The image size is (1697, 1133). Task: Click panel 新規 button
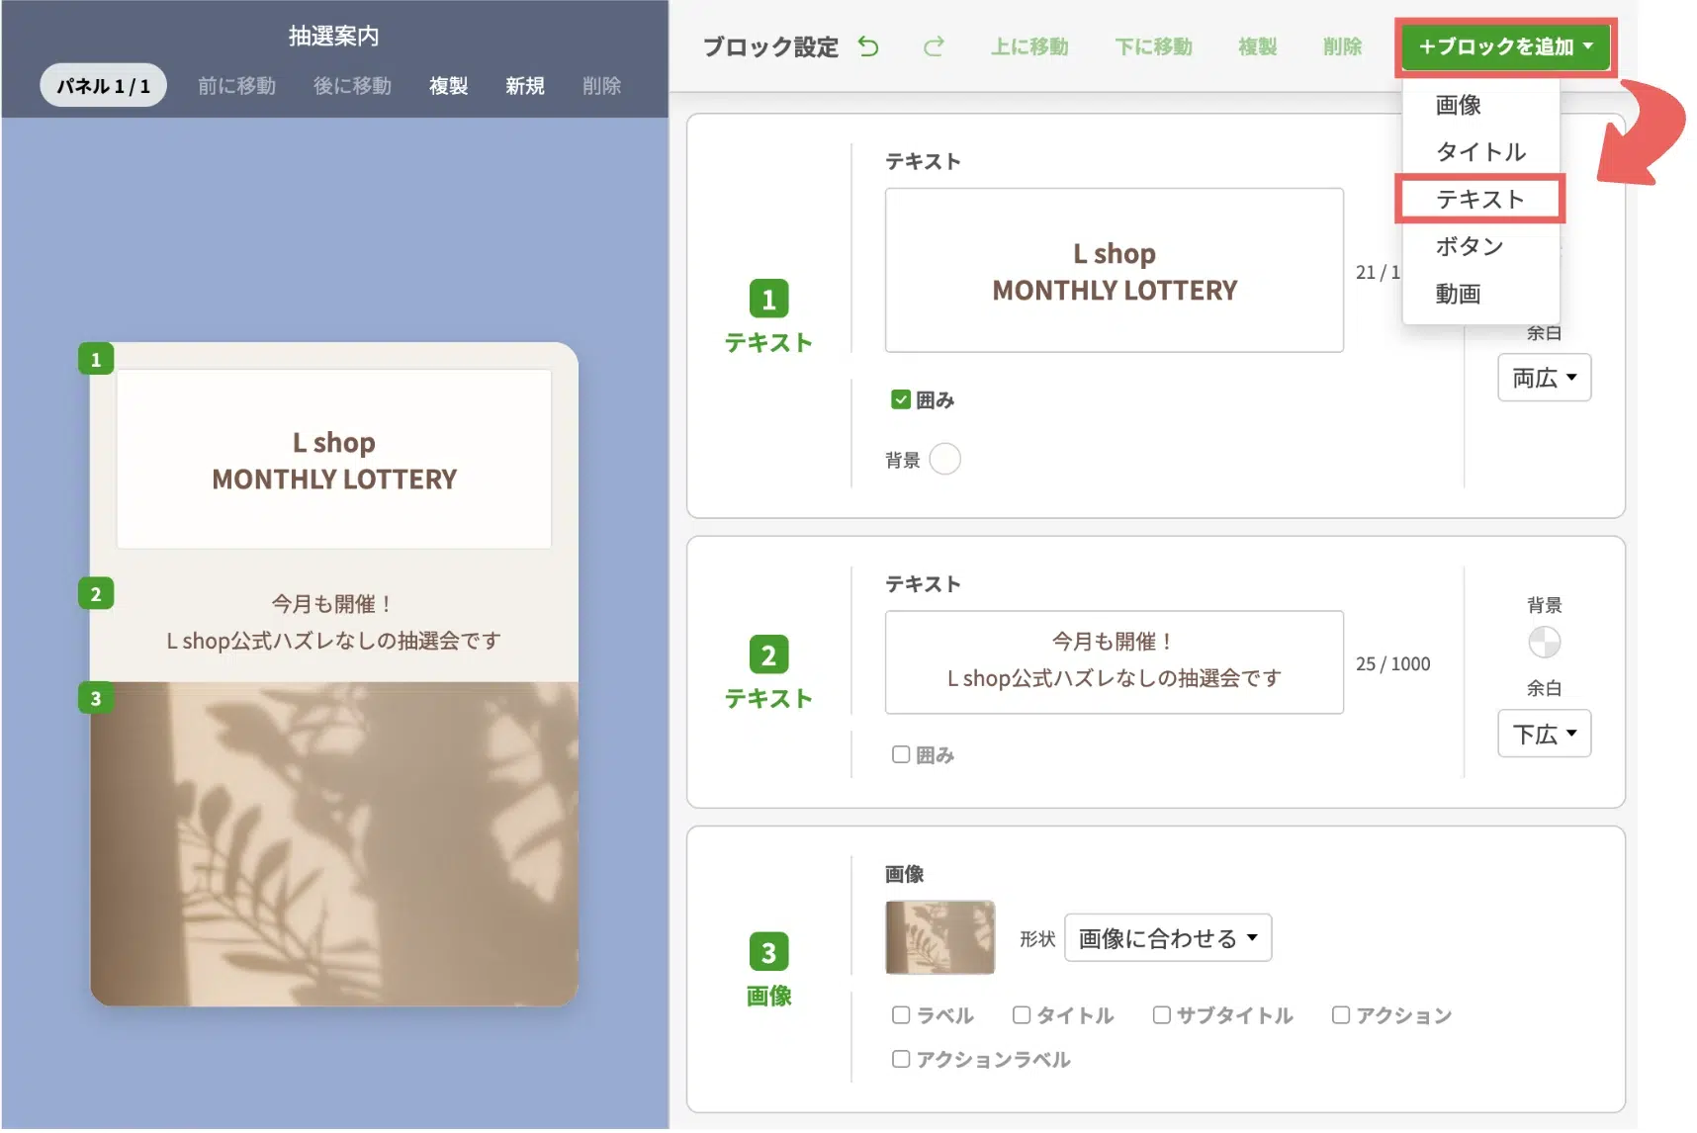525,86
